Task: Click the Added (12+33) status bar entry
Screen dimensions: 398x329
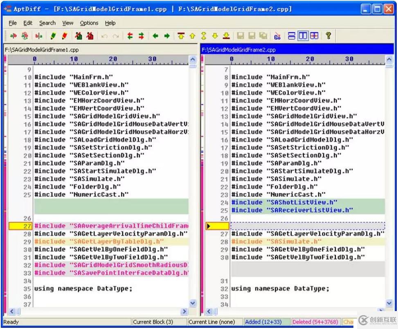Action: click(267, 322)
